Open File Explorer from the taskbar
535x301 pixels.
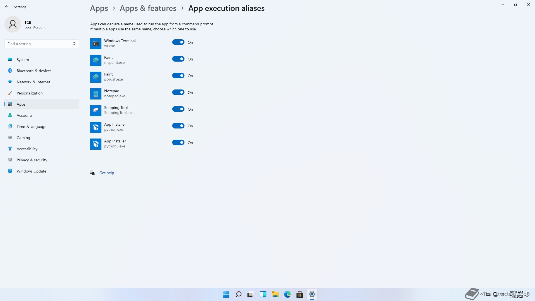point(275,294)
